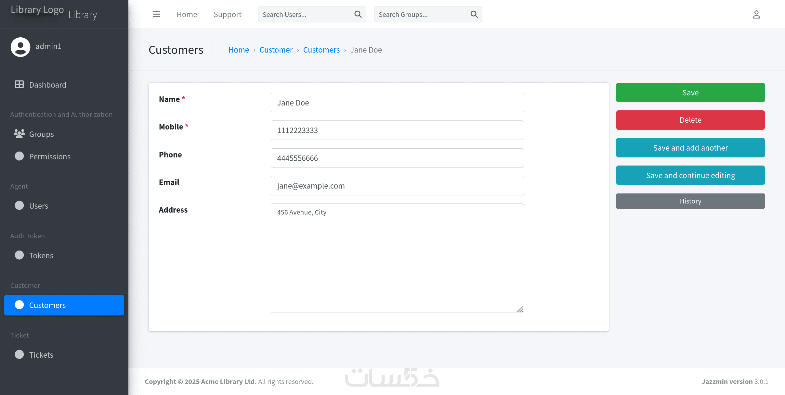The width and height of the screenshot is (785, 395).
Task: Follow the Customers breadcrumb link
Action: pos(321,50)
